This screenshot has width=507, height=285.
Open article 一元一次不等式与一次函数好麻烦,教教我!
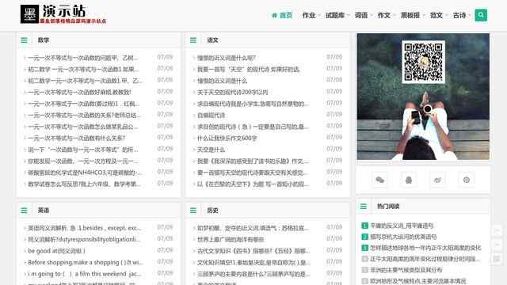pyautogui.click(x=79, y=93)
